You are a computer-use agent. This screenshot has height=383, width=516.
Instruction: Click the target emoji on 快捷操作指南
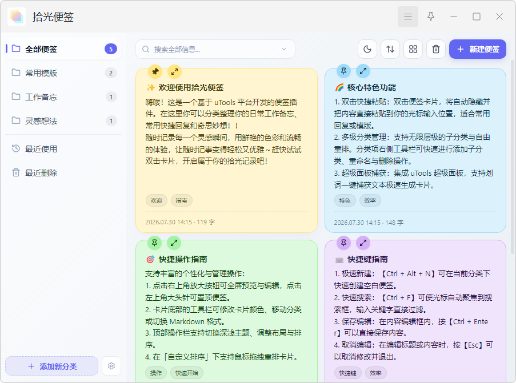click(x=150, y=259)
